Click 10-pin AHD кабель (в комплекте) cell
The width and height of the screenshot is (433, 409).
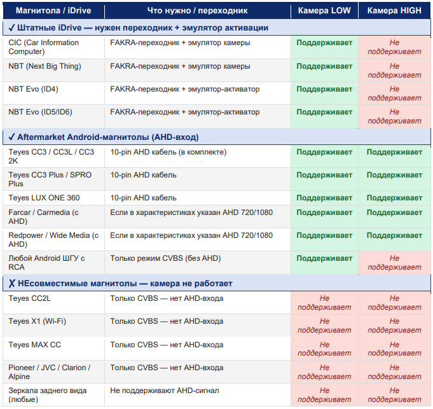click(x=198, y=156)
